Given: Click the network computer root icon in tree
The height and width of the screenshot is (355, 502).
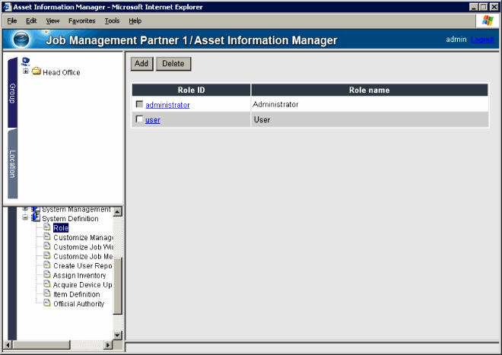Looking at the screenshot, I should click(26, 61).
